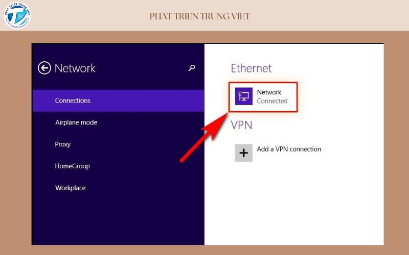Open HomeGroup settings
Viewport: 409px width, 255px height.
(73, 166)
